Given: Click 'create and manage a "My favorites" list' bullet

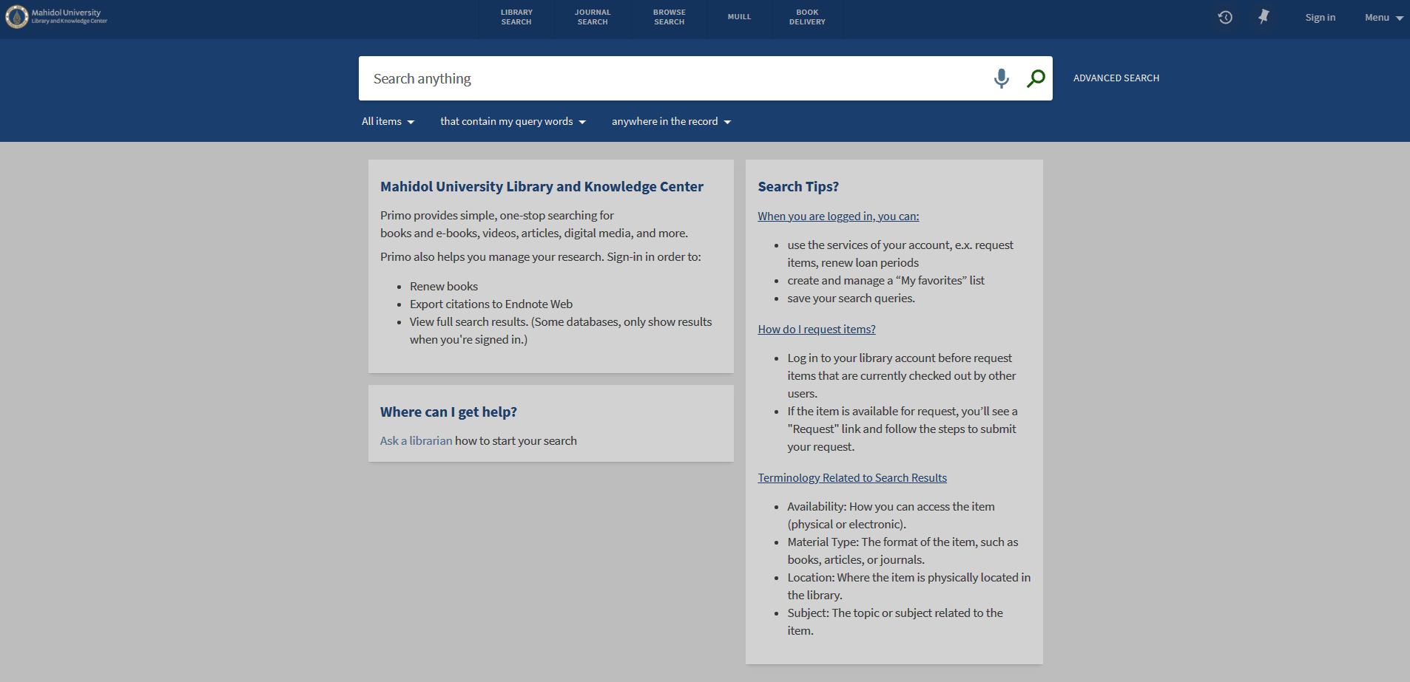Looking at the screenshot, I should click(886, 281).
